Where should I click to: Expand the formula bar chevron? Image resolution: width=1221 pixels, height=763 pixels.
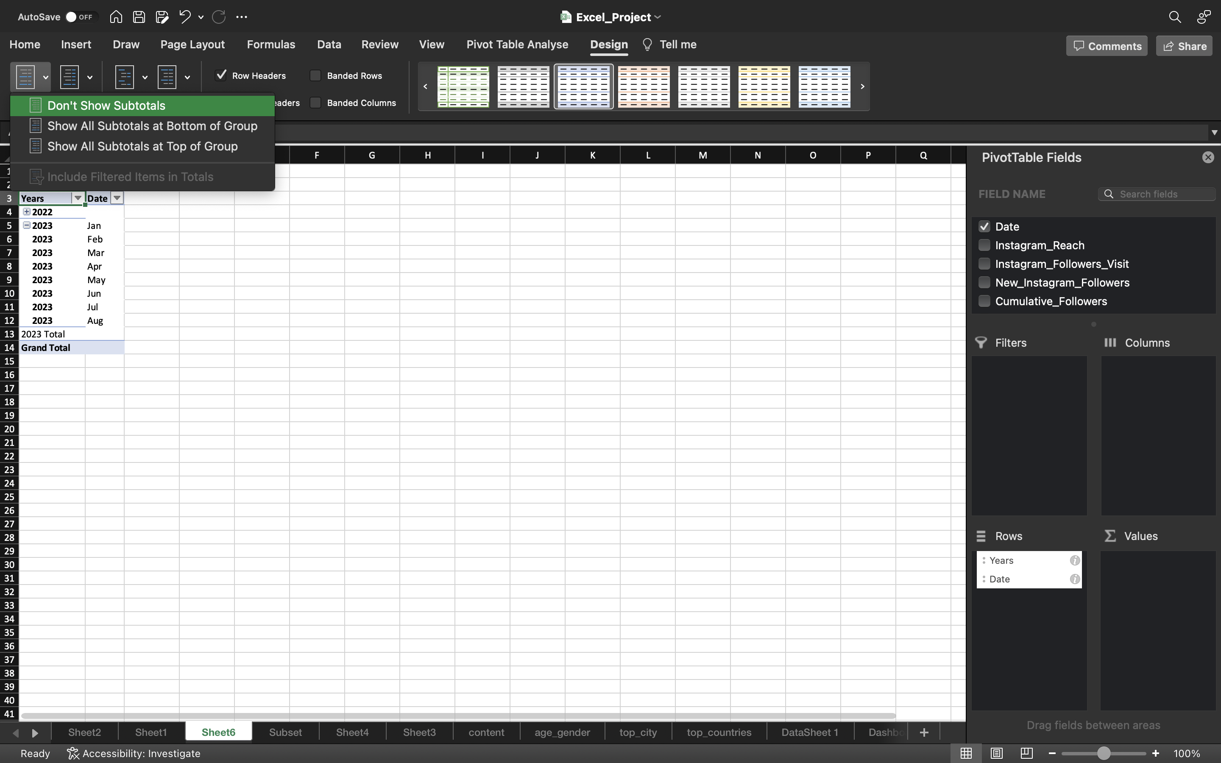click(1214, 132)
